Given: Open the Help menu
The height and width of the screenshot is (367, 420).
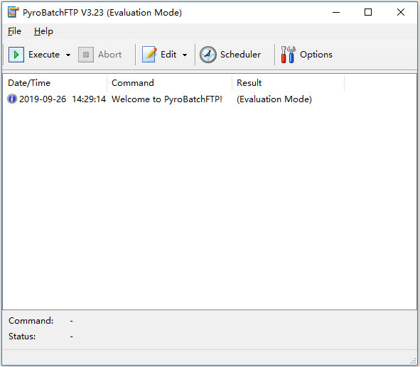Looking at the screenshot, I should click(43, 31).
